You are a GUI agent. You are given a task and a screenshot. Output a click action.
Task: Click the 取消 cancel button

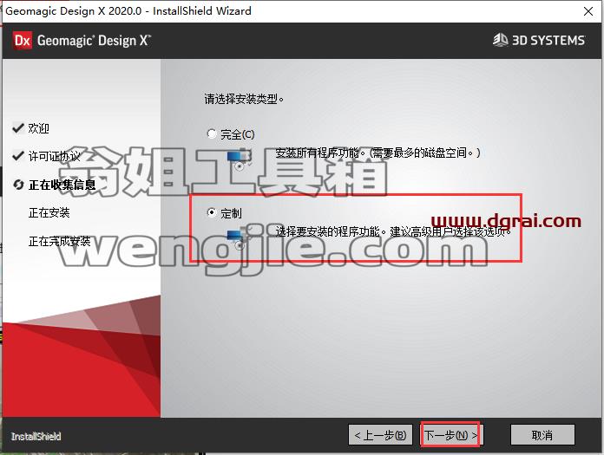(x=542, y=435)
